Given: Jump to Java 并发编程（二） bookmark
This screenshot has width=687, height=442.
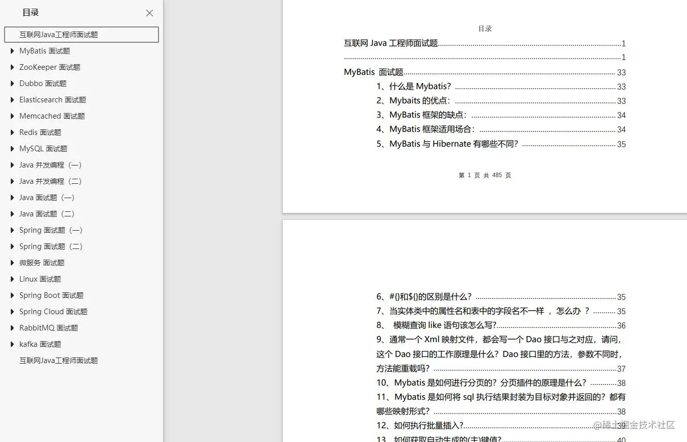Looking at the screenshot, I should 50,181.
